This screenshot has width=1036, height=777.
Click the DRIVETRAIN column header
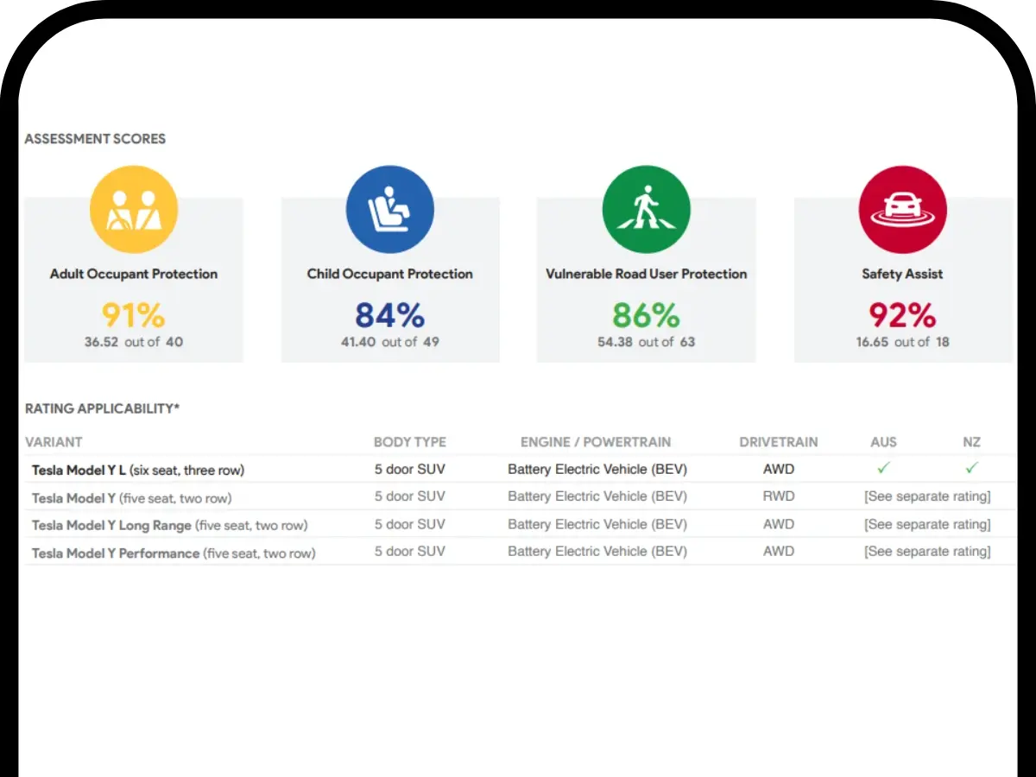coord(779,442)
